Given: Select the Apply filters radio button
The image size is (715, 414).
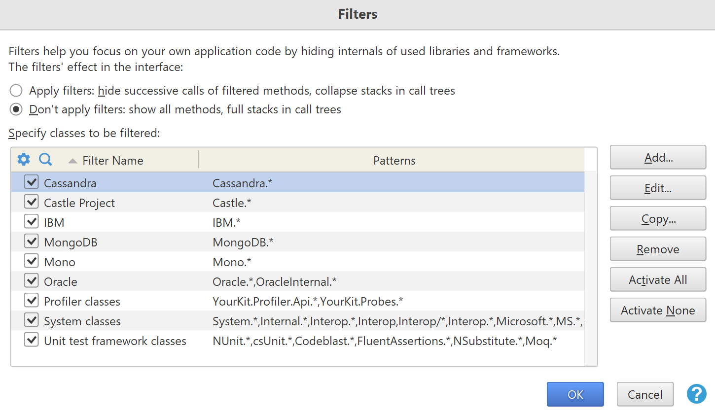Looking at the screenshot, I should coord(16,91).
